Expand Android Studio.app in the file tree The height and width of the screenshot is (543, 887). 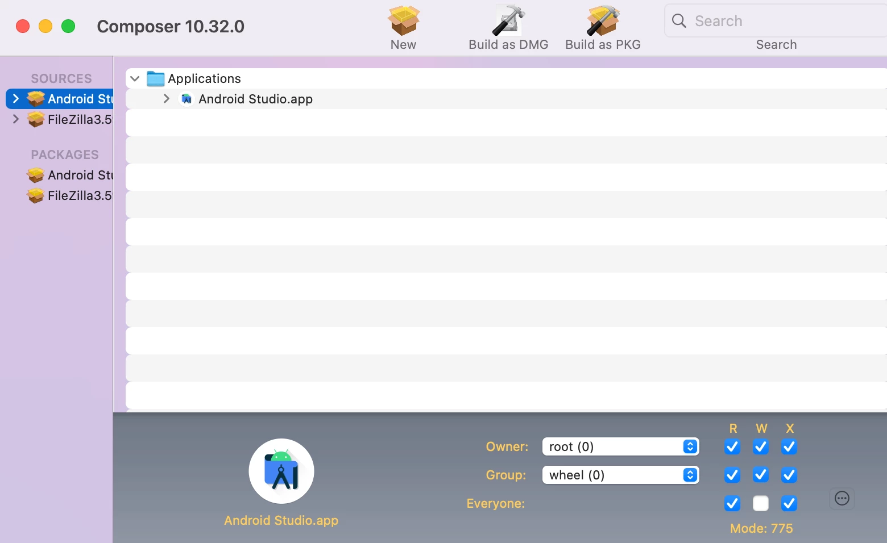167,99
